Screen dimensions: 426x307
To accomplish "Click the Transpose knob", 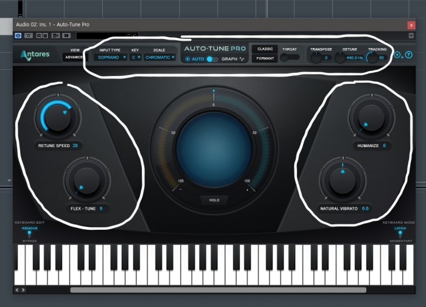I will pyautogui.click(x=316, y=57).
